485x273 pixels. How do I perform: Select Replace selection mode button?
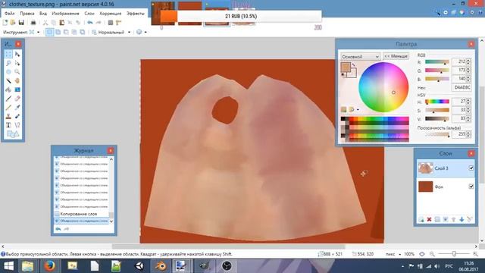(x=49, y=32)
